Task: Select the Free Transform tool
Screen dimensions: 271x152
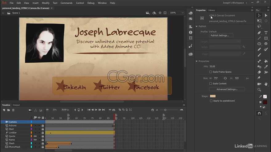Action: coord(259,21)
